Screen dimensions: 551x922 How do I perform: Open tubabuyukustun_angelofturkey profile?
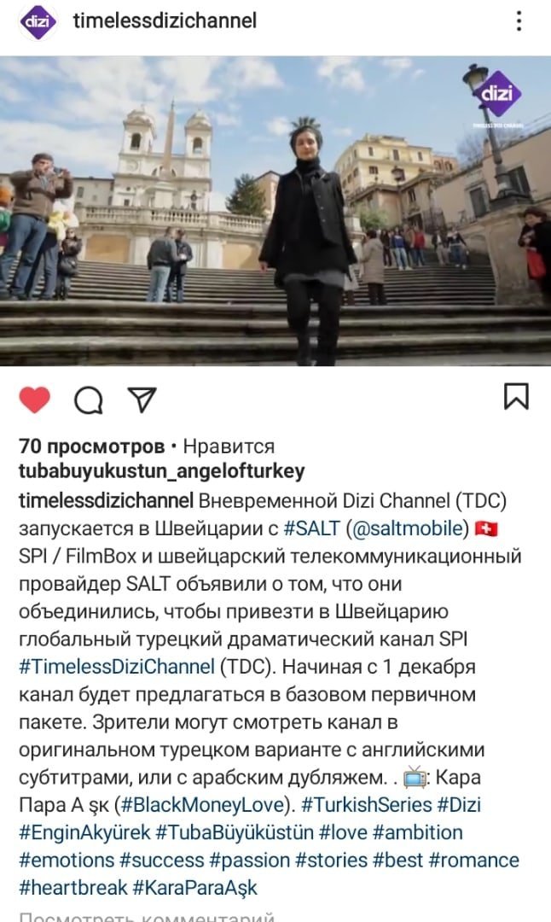(161, 471)
